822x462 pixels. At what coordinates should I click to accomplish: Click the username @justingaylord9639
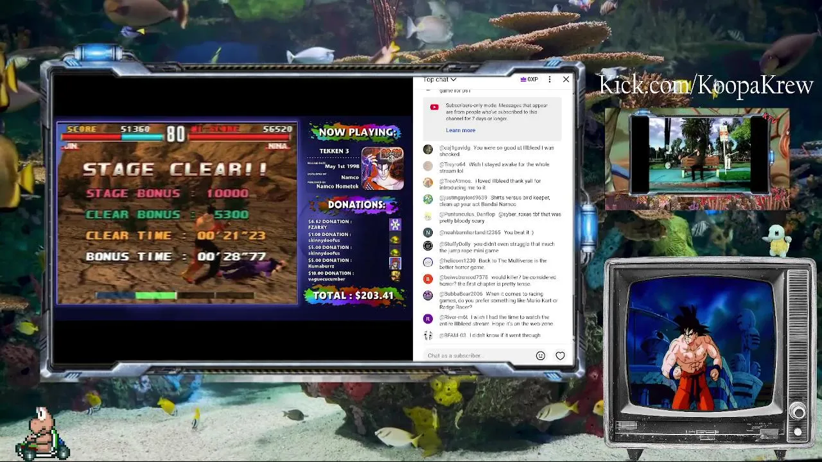pyautogui.click(x=464, y=198)
